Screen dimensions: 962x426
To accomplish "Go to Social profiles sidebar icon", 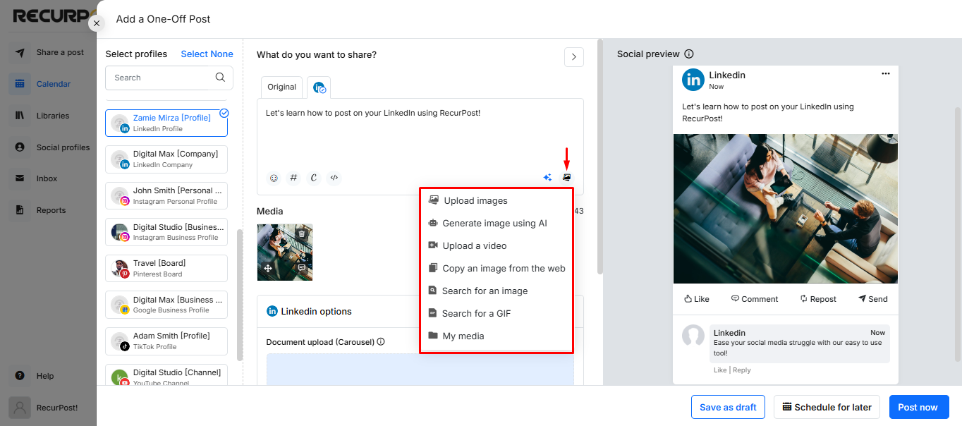I will coord(20,147).
